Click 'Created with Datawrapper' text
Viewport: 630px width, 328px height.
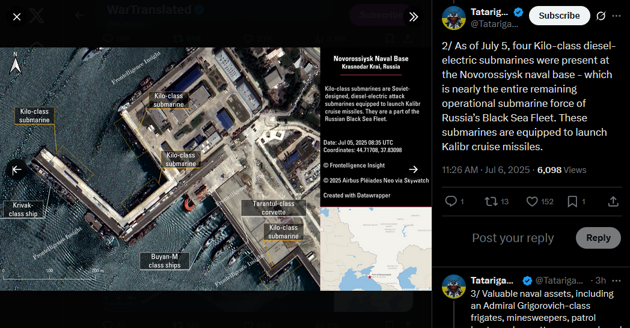coord(357,195)
